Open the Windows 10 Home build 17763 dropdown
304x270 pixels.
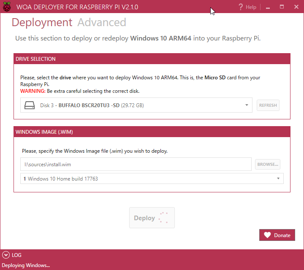(x=152, y=178)
